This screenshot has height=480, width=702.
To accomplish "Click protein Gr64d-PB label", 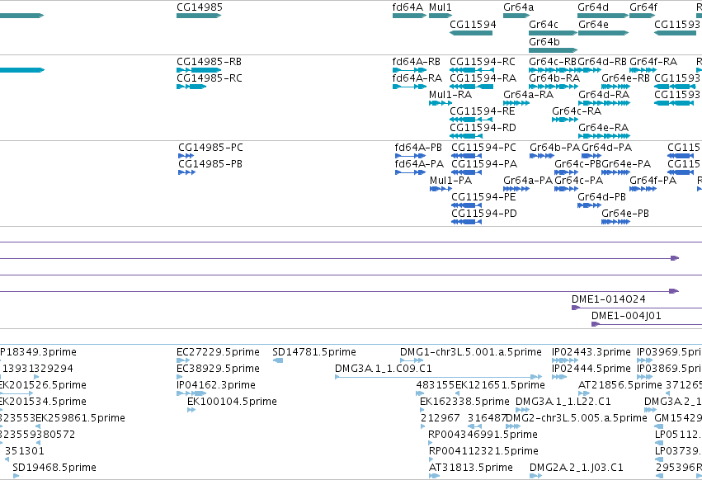I will [x=601, y=197].
